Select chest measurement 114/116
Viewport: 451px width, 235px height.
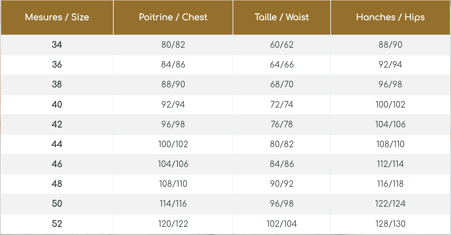tap(173, 204)
